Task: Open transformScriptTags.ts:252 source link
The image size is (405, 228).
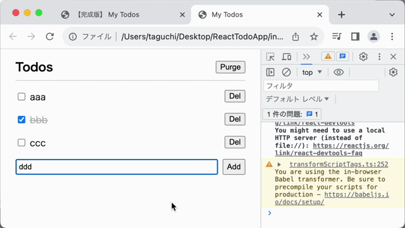Action: click(x=339, y=165)
